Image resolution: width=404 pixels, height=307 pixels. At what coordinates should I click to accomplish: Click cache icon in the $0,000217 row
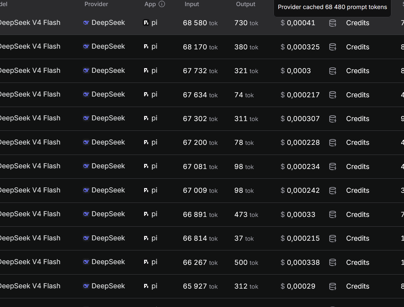tap(333, 95)
